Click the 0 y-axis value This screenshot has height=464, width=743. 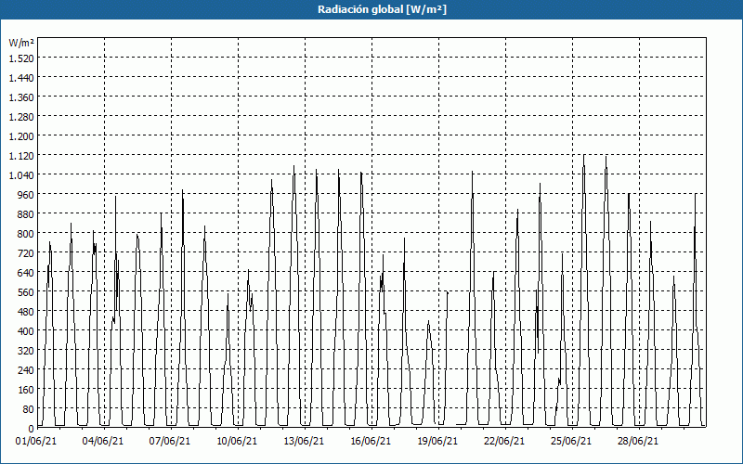32,429
